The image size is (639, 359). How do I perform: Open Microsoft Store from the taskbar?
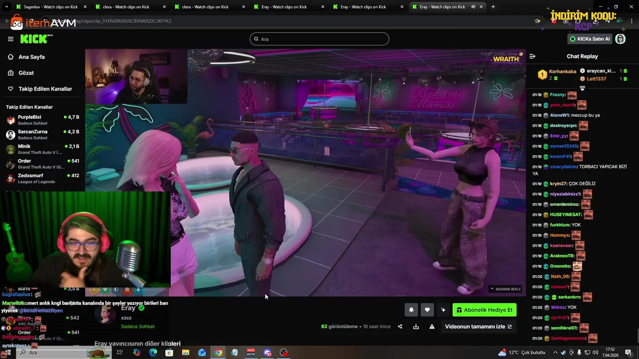coord(169,353)
